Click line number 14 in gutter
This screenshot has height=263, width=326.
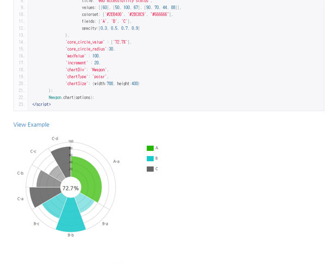click(x=22, y=42)
